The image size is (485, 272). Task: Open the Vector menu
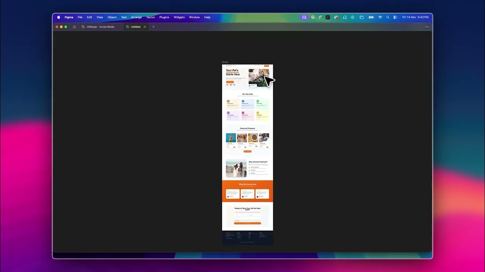[150, 17]
